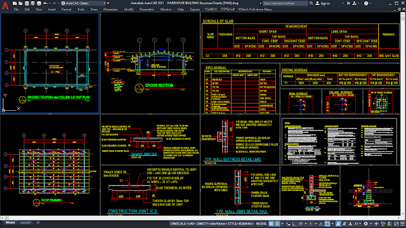Toggle isometric drafting in status bar
Viewport: 406px width, 228px height.
tap(311, 224)
